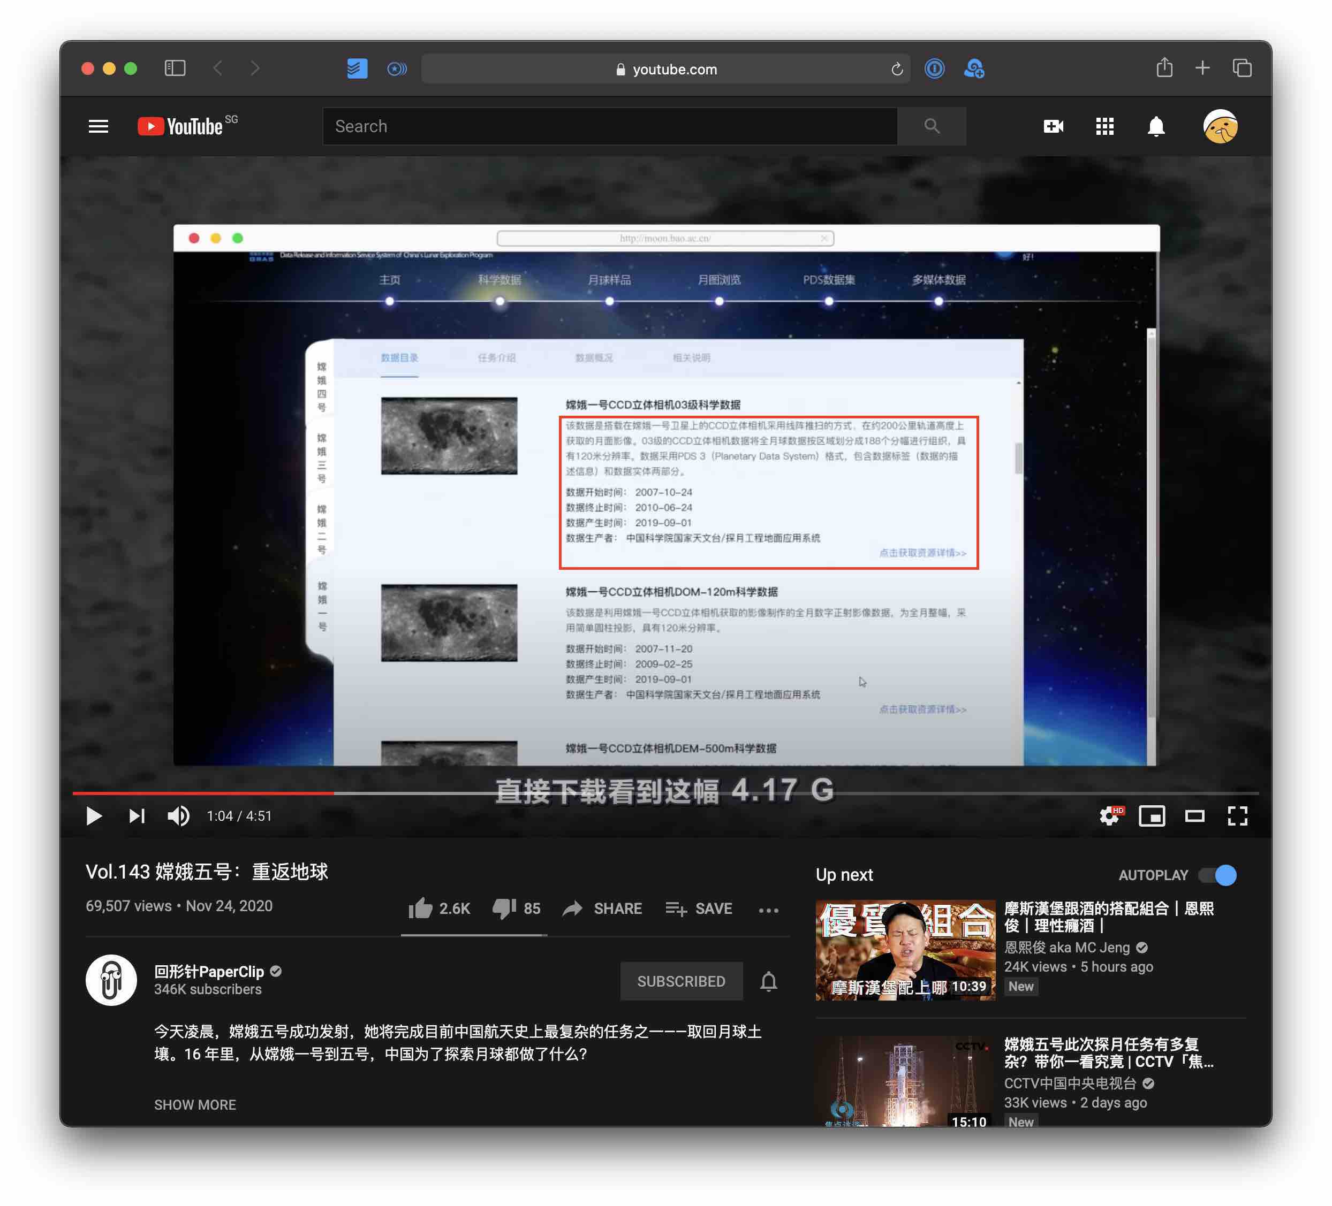Like the video with thumbs up

[438, 909]
